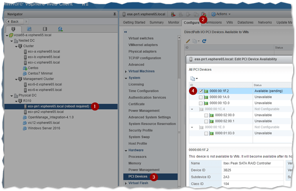Switch to Datastores tab
The image size is (296, 191).
[x=245, y=22]
